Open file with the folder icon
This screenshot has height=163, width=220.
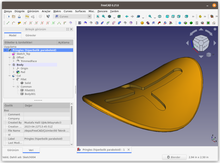pyautogui.click(x=14, y=17)
